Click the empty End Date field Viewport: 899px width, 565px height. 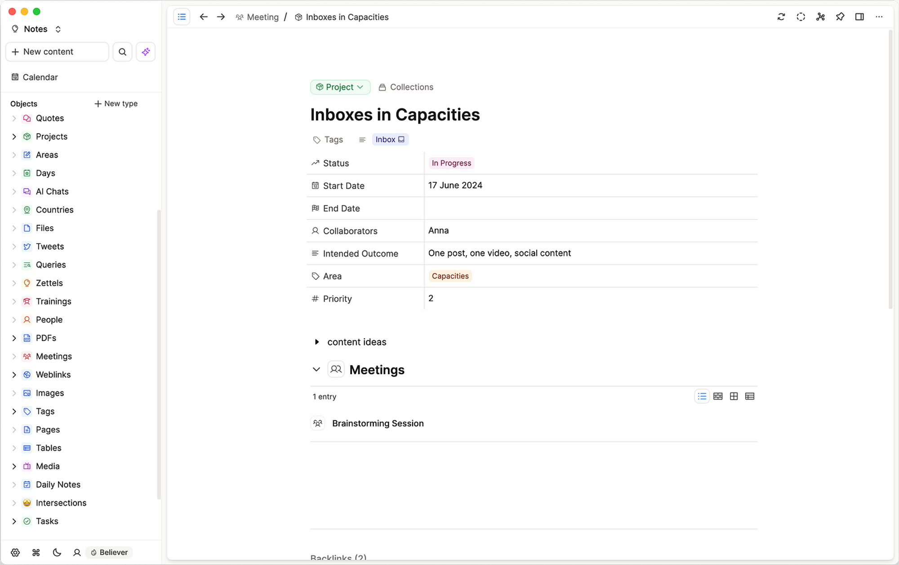point(591,208)
